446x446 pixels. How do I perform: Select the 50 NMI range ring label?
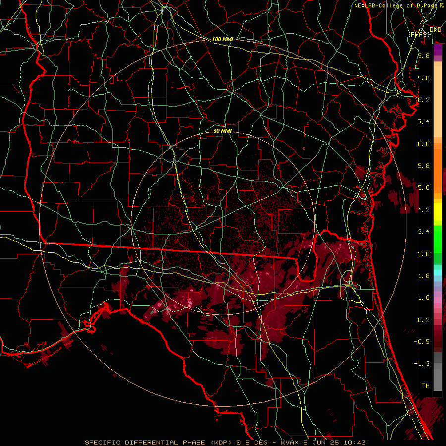pyautogui.click(x=223, y=131)
